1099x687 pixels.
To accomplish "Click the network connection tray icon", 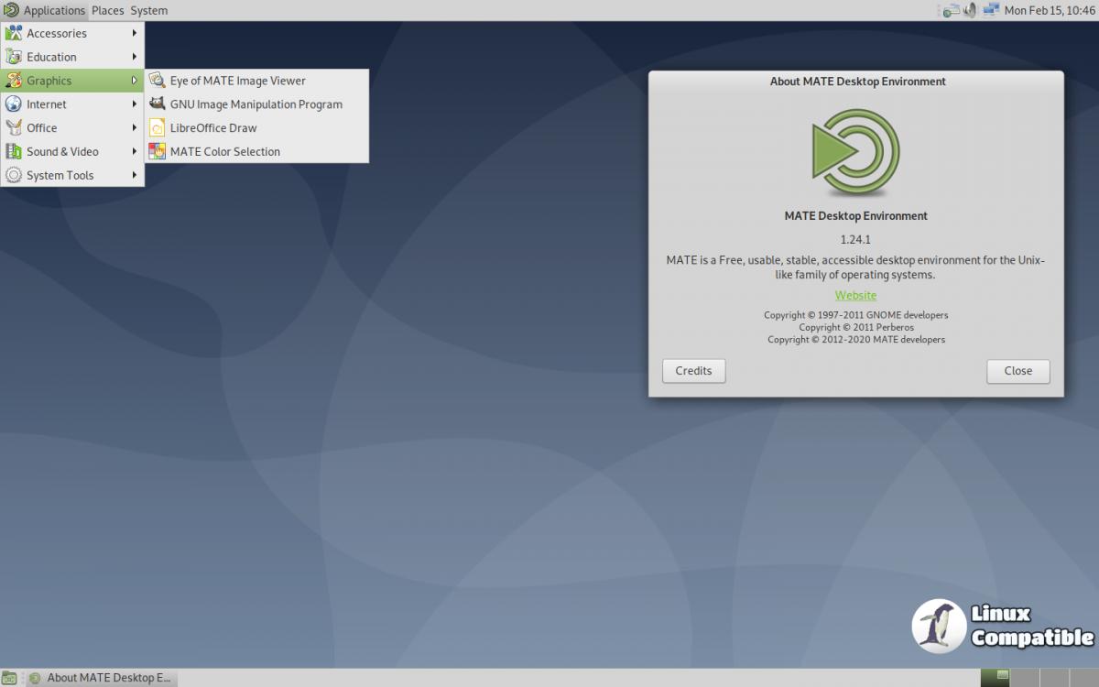I will [991, 10].
